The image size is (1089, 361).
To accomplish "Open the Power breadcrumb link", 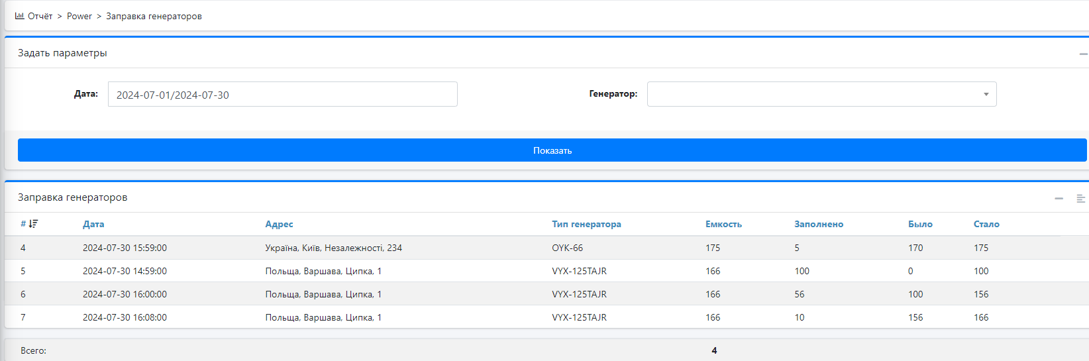I will pos(79,16).
